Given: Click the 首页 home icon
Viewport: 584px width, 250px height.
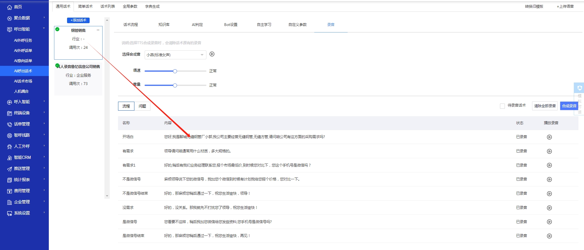Looking at the screenshot, I should (10, 7).
